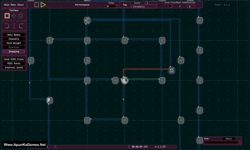Select the node tool in Toolbox

[7, 16]
